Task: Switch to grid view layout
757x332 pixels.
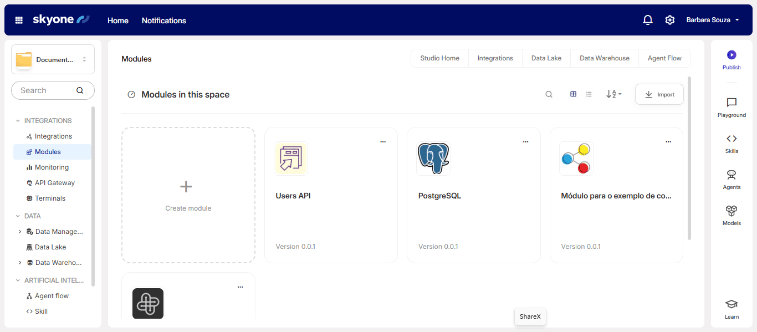Action: tap(573, 94)
